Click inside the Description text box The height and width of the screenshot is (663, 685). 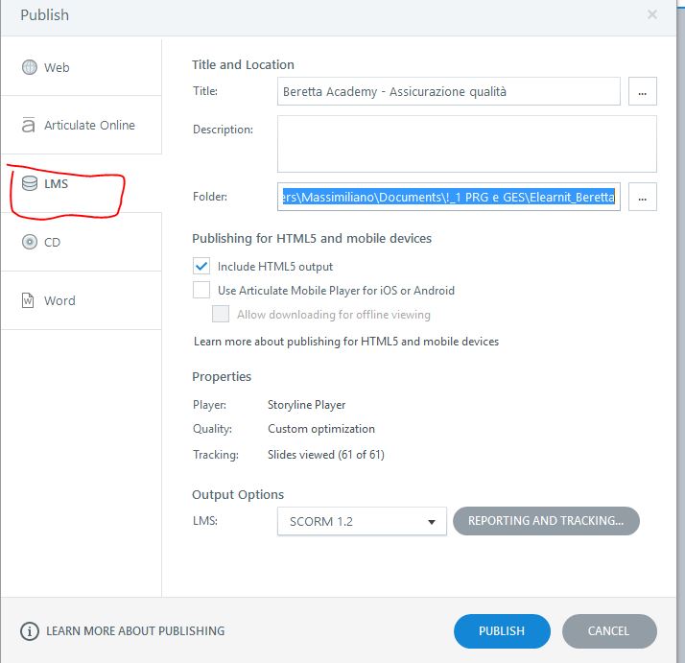pyautogui.click(x=466, y=144)
